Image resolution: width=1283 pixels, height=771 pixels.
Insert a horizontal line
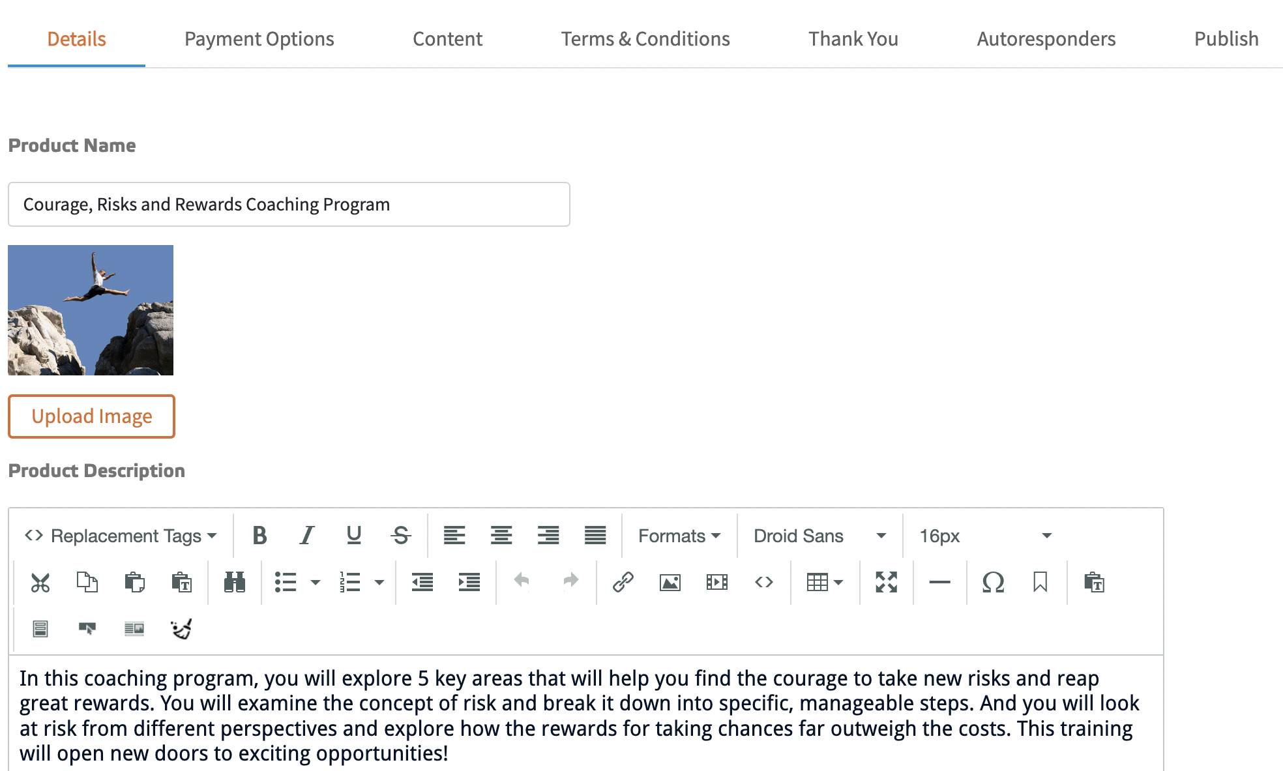pyautogui.click(x=939, y=582)
